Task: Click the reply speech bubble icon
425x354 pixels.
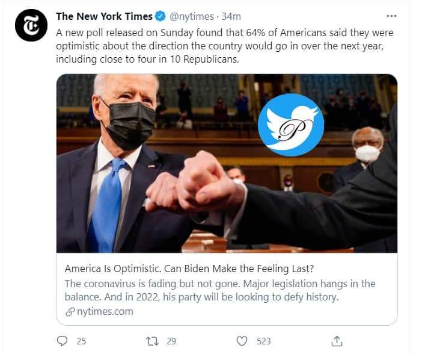Action: pyautogui.click(x=62, y=341)
